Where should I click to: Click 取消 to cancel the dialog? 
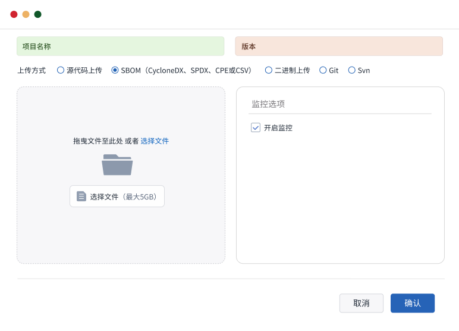click(x=361, y=303)
